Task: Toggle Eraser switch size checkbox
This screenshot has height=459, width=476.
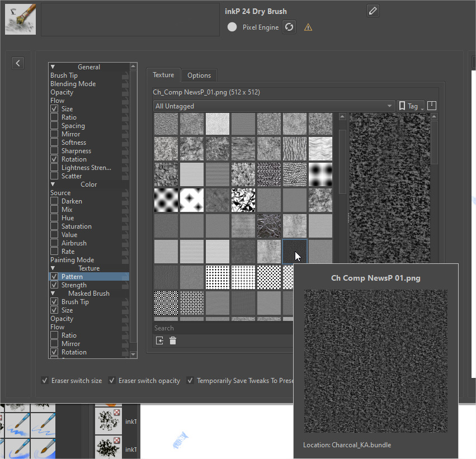Action: click(45, 381)
